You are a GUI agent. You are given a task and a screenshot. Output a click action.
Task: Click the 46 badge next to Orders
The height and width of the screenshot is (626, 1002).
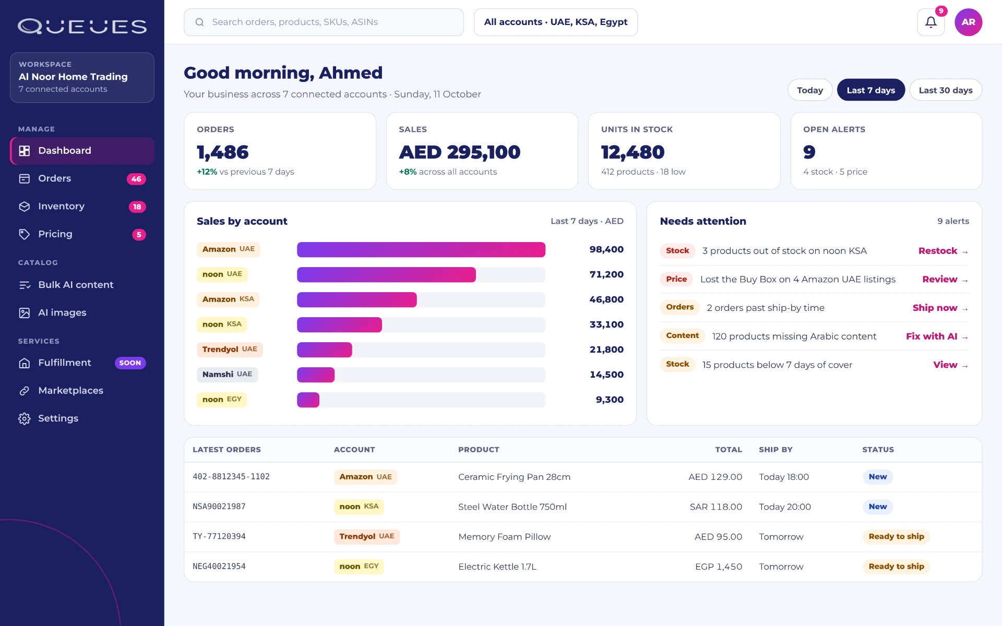(x=136, y=179)
